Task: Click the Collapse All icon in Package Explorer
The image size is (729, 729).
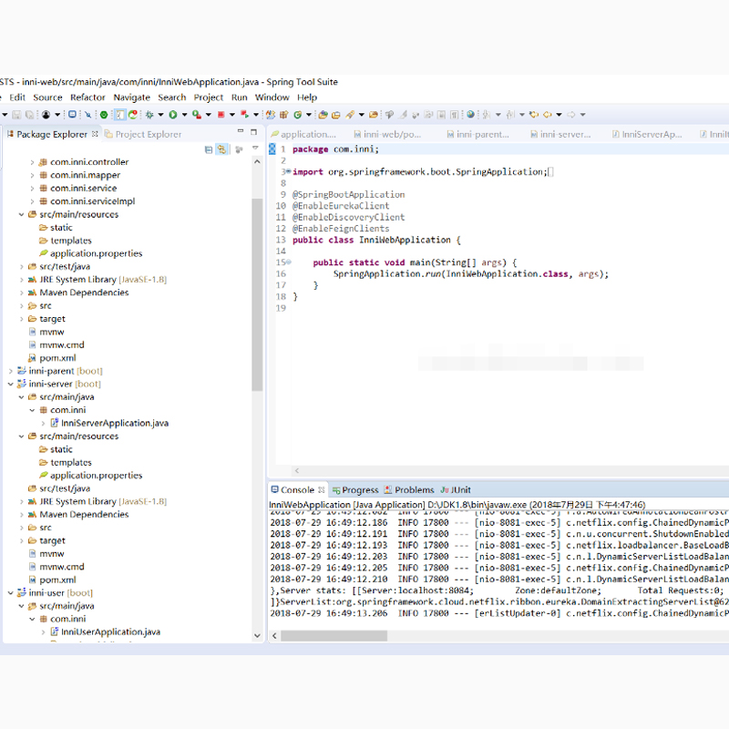Action: 209,149
